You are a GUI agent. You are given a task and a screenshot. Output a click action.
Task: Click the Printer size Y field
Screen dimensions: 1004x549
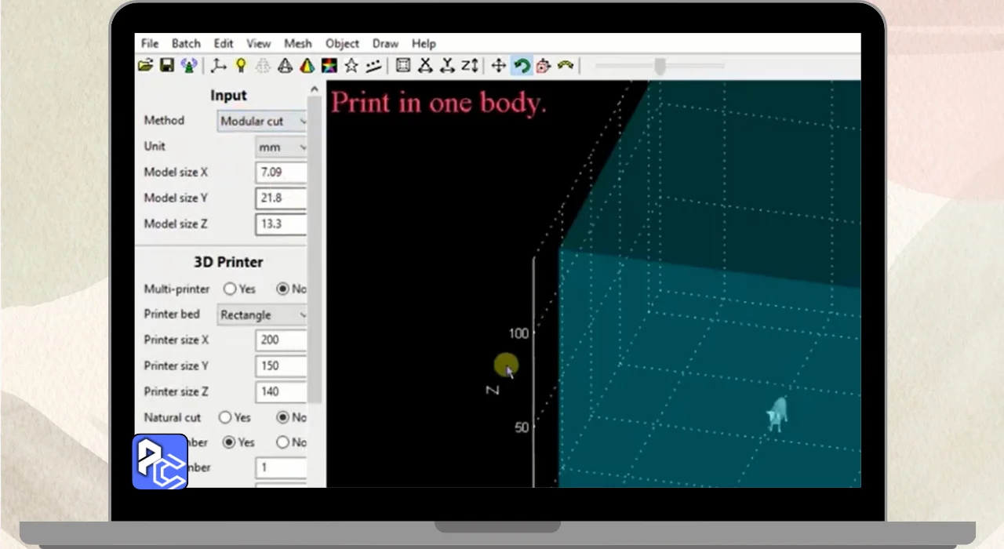281,366
